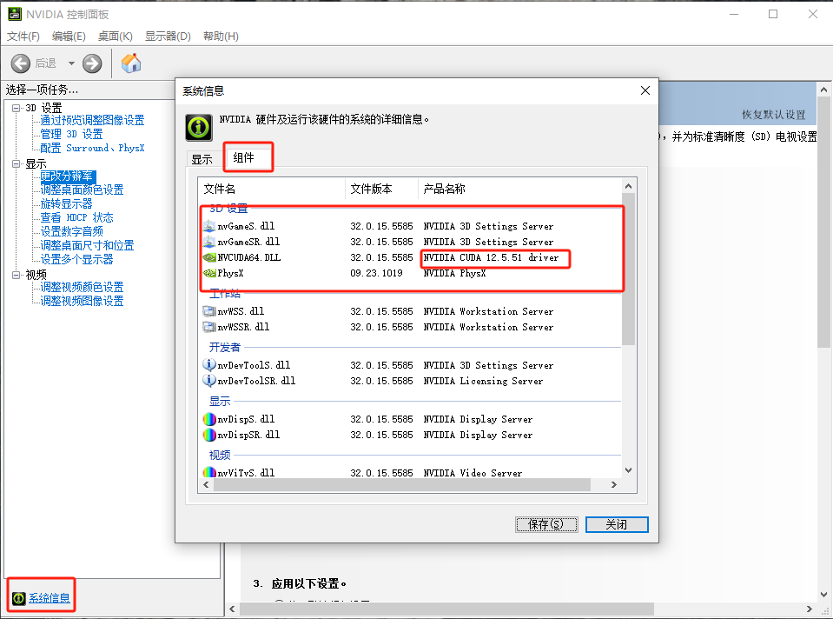Open 查看 HDCP 状态
Screen dimensions: 833x619
tap(76, 217)
